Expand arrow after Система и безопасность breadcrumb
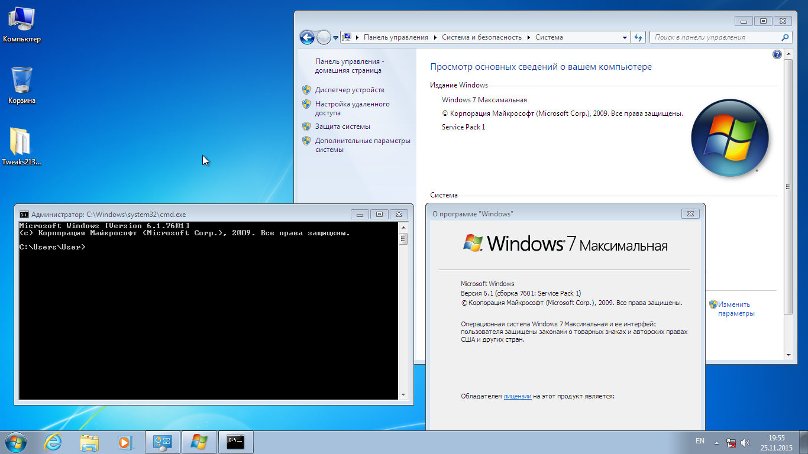The image size is (808, 454). click(529, 37)
